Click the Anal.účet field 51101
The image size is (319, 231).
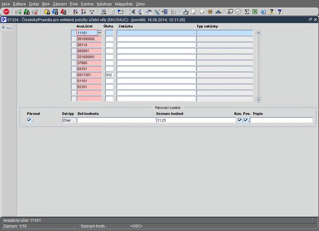click(x=89, y=81)
